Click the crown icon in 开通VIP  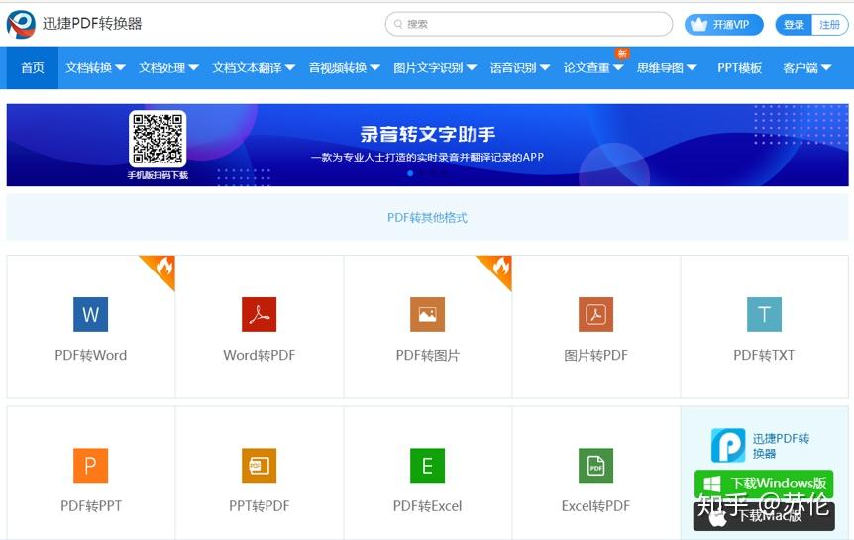tap(698, 25)
